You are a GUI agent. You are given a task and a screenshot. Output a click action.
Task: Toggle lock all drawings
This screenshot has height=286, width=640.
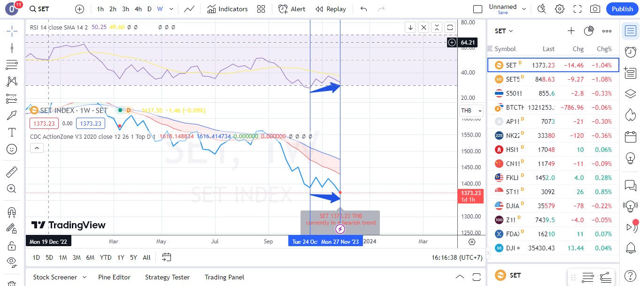(x=12, y=246)
